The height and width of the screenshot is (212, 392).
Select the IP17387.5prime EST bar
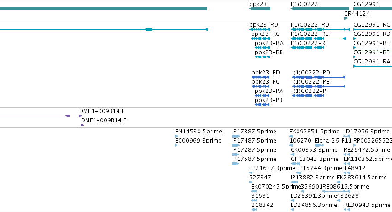236,136
